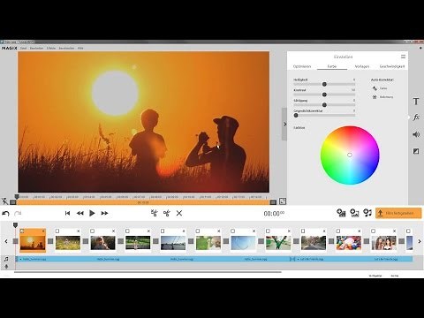This screenshot has width=424, height=318.
Task: Click the import video media icon
Action: pyautogui.click(x=341, y=213)
